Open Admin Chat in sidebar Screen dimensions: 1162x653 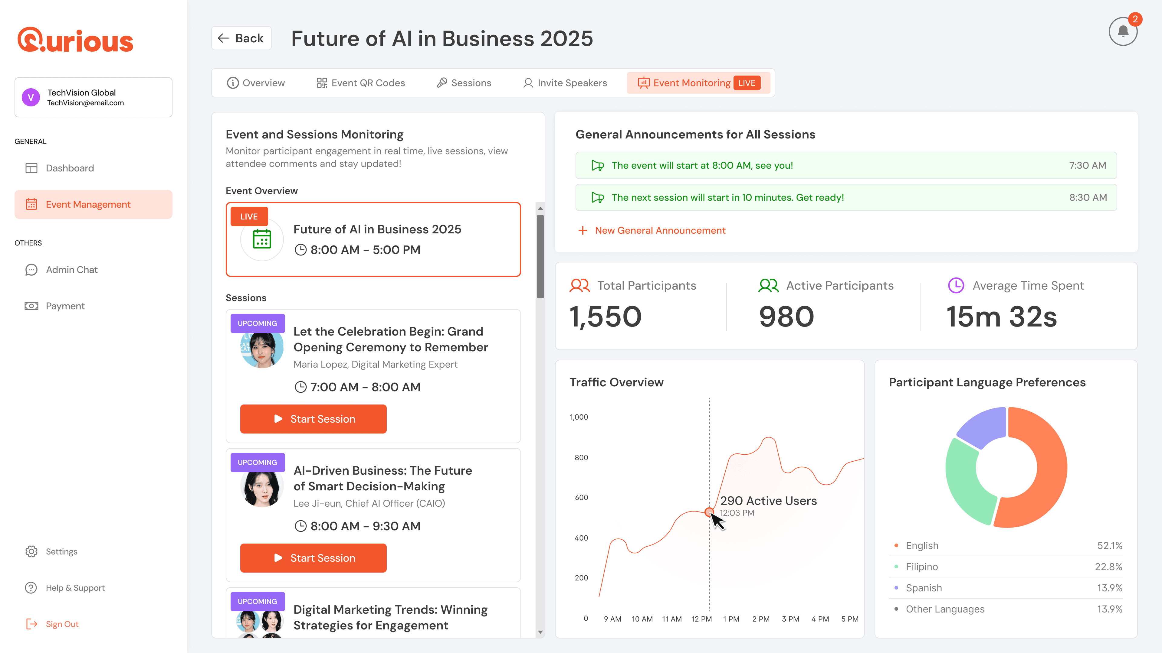[x=94, y=269]
